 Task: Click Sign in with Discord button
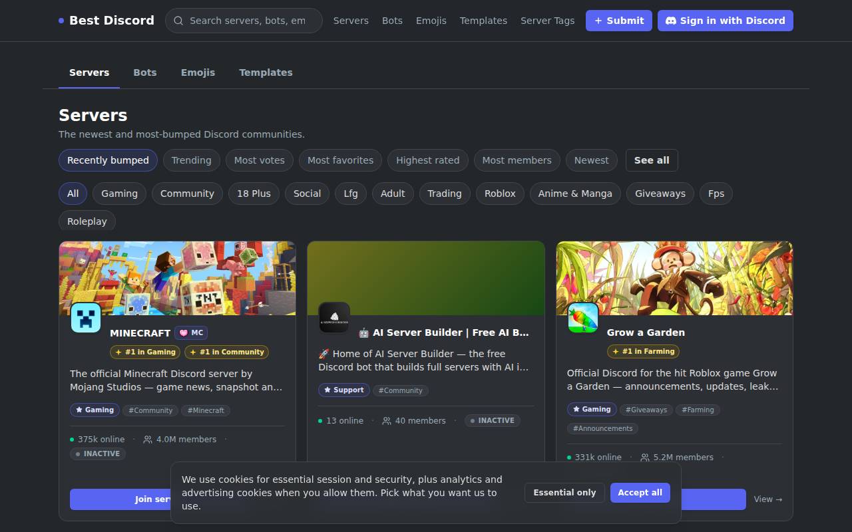(726, 21)
